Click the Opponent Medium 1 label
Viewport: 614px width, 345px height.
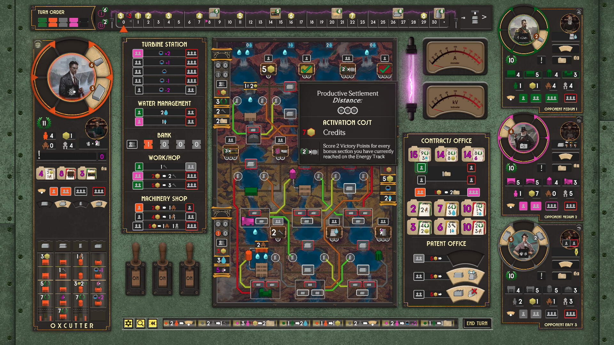click(x=561, y=109)
